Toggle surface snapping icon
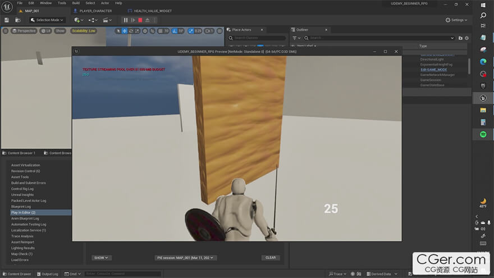Image resolution: width=494 pixels, height=278 pixels. pos(153,31)
